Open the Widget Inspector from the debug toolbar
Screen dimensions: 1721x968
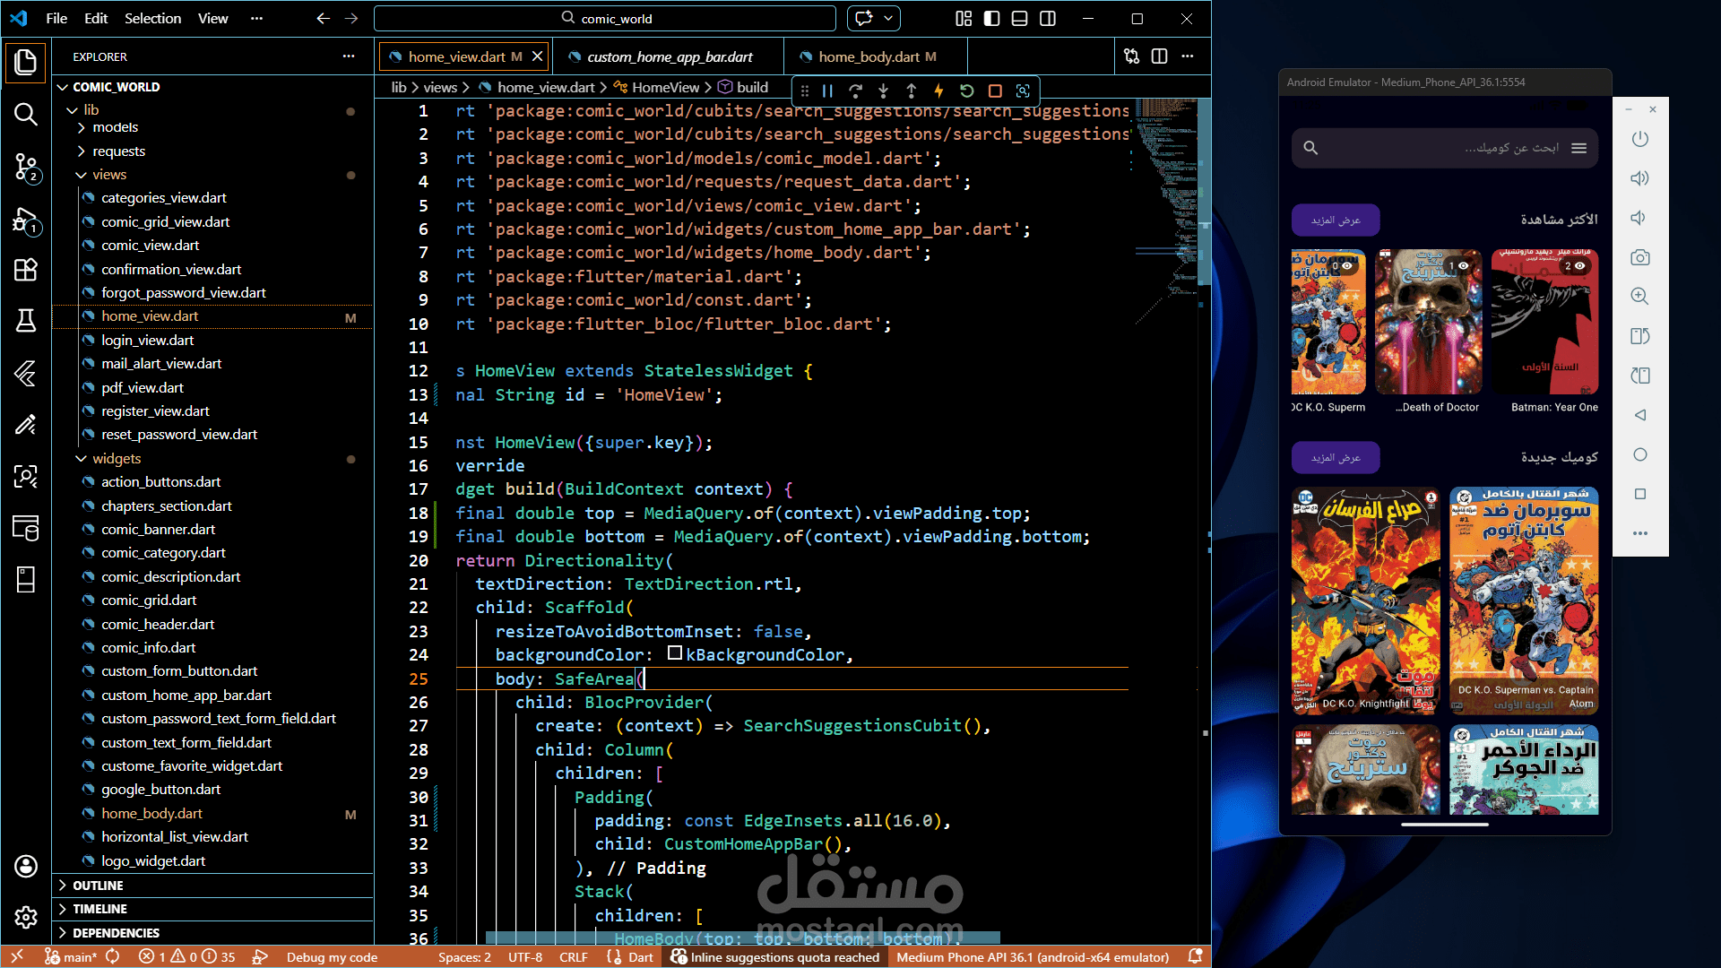(x=1023, y=91)
